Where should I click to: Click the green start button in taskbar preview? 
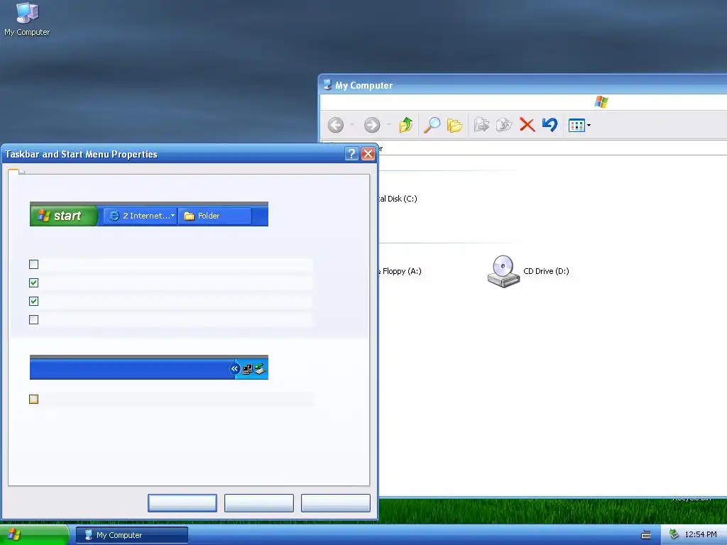tap(63, 216)
